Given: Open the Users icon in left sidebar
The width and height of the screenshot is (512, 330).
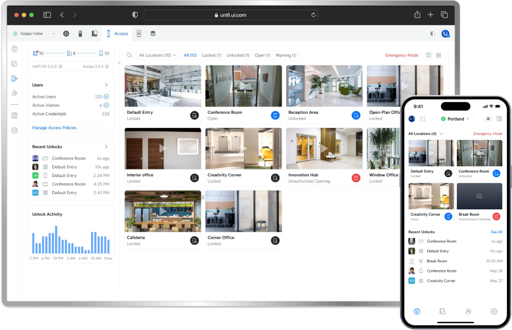Looking at the screenshot, I should (15, 93).
